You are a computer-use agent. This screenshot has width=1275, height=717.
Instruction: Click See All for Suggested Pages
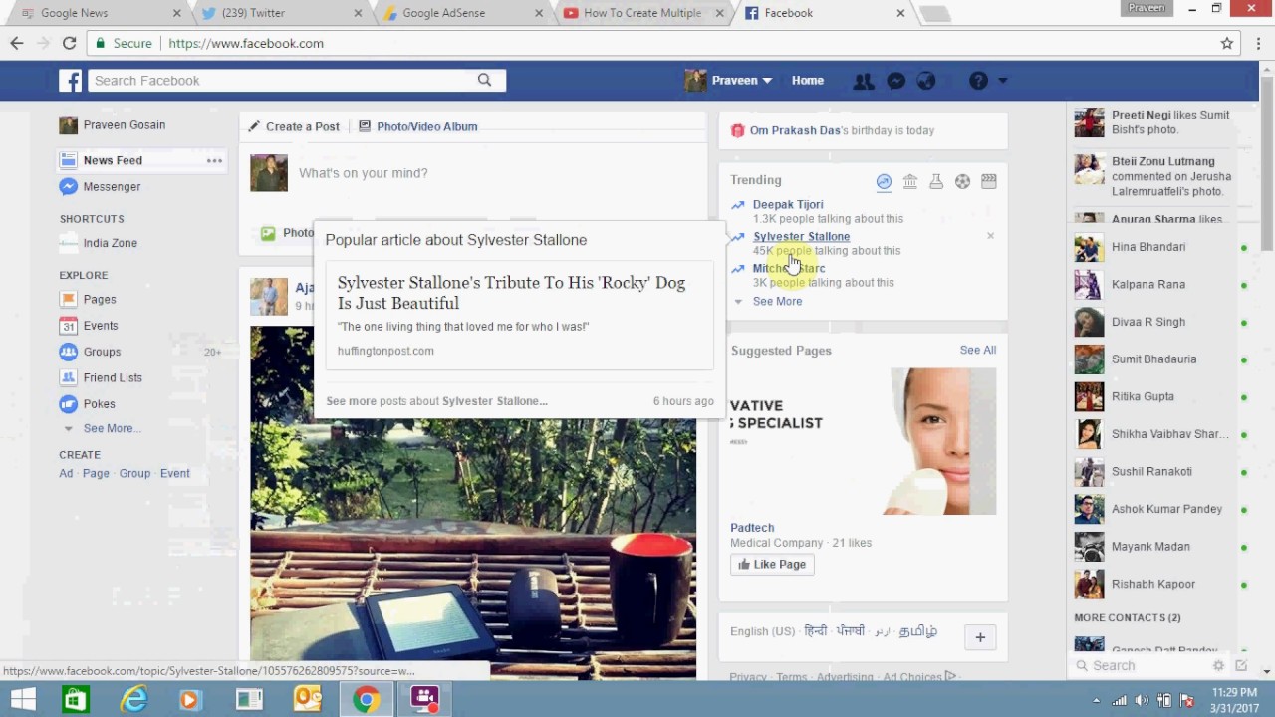(978, 350)
